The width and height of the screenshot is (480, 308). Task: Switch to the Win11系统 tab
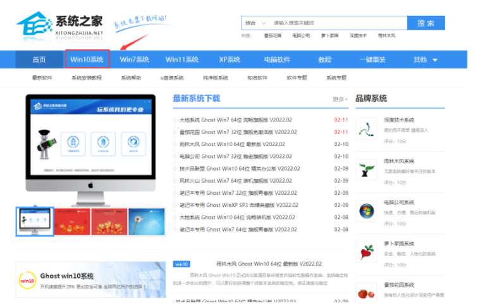coord(182,59)
